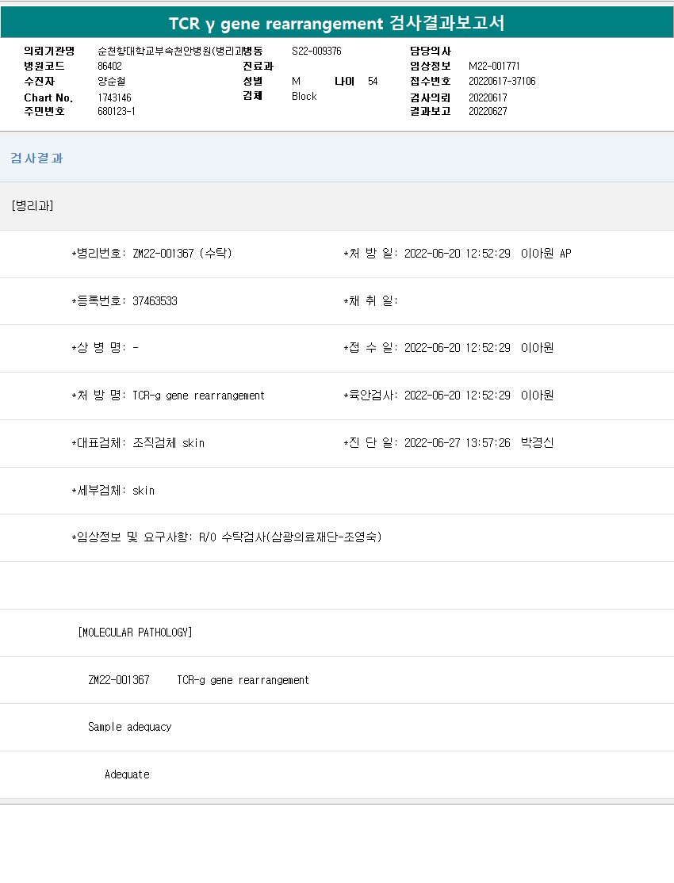The image size is (674, 883).
Task: Click the [병리과] department label
Action: (33, 205)
